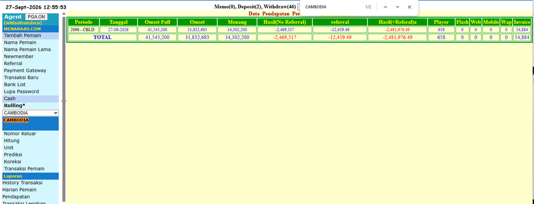Open Transaksi Pemain sidebar link

(x=24, y=169)
